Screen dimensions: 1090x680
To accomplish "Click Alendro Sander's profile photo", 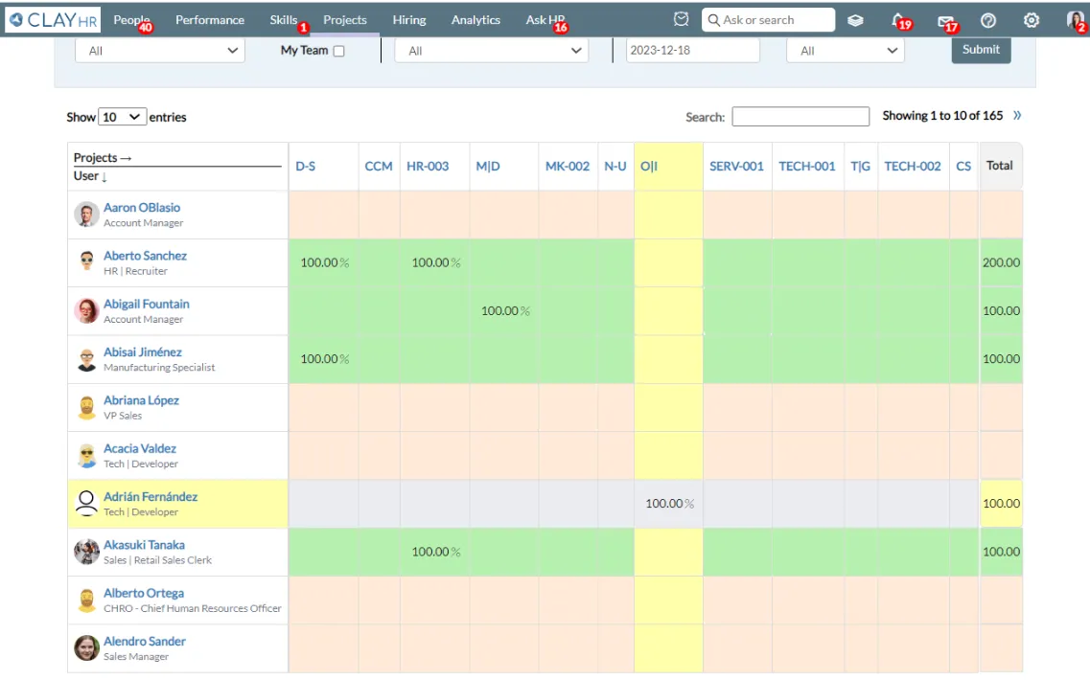I will point(87,648).
